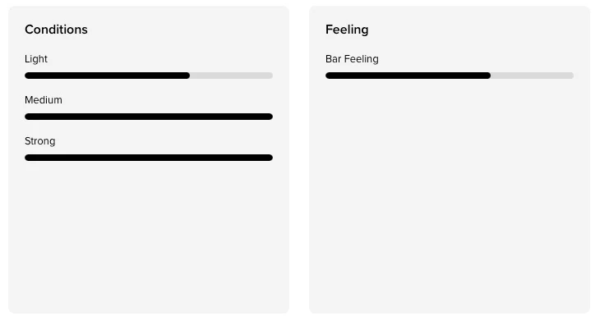Click empty Conditions card area below Strong bar

149,237
